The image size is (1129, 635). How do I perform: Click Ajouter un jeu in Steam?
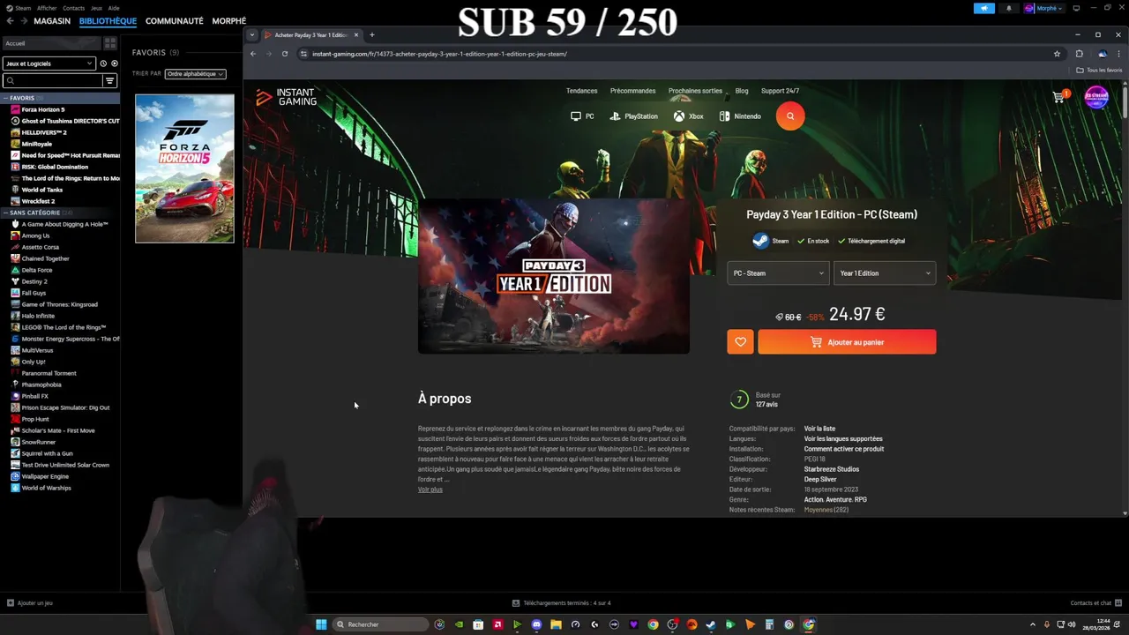tap(30, 603)
